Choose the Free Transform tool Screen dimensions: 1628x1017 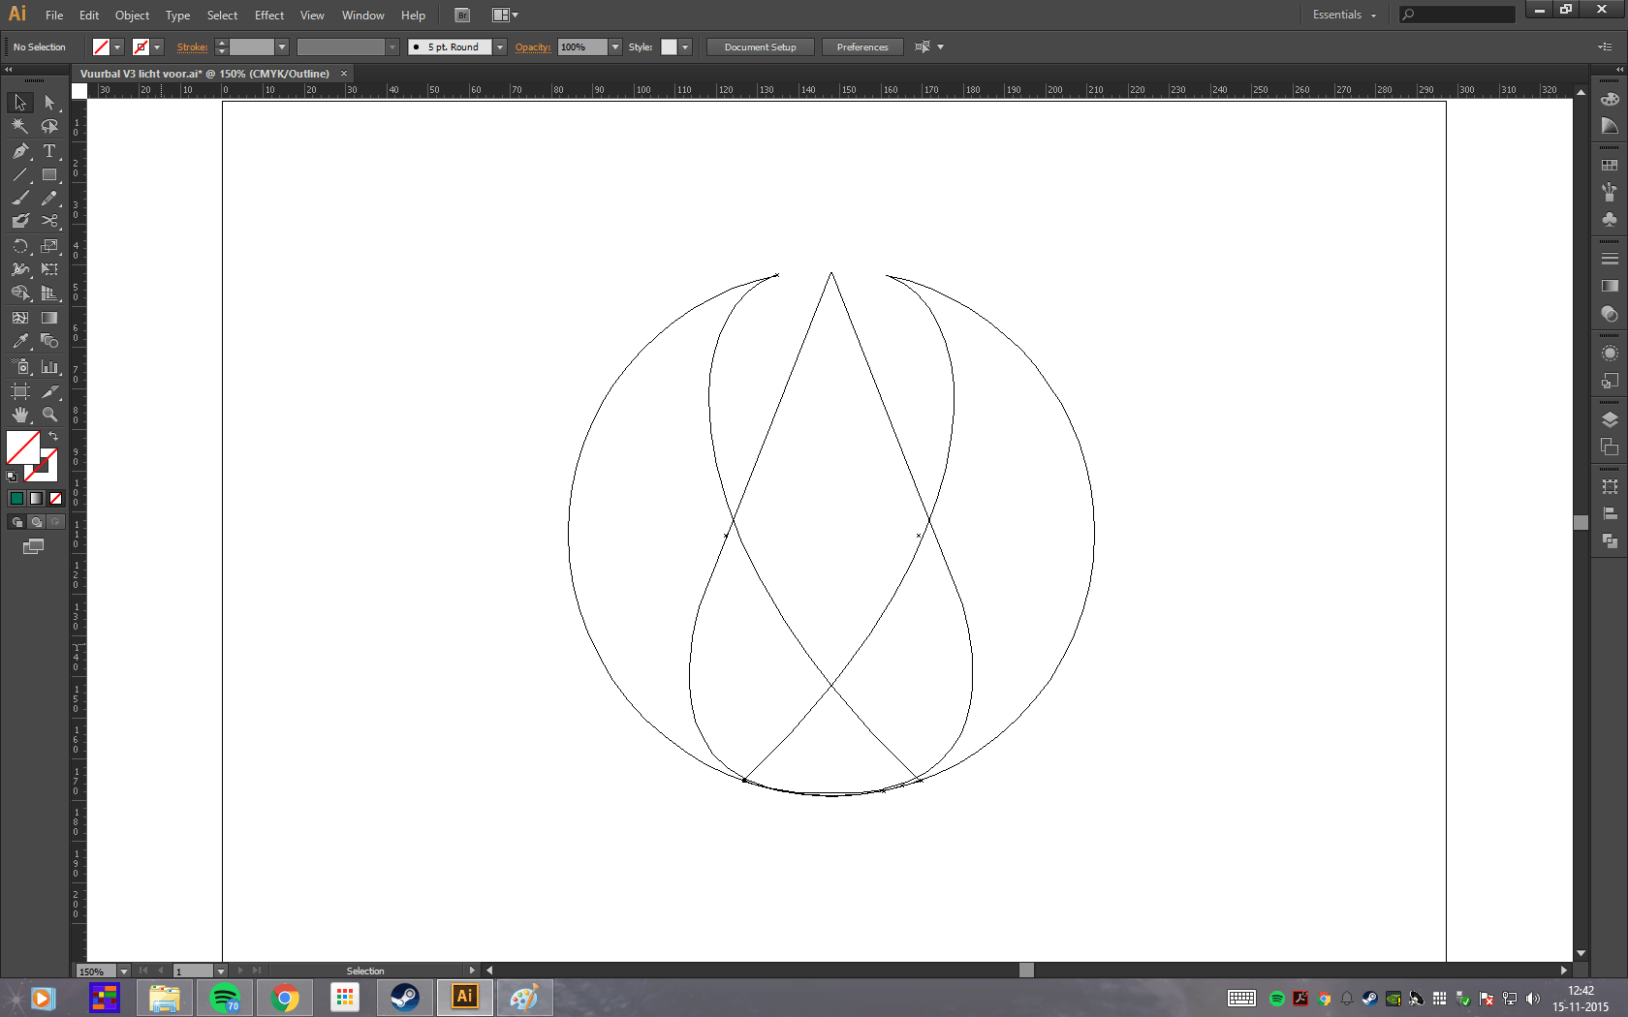point(49,269)
